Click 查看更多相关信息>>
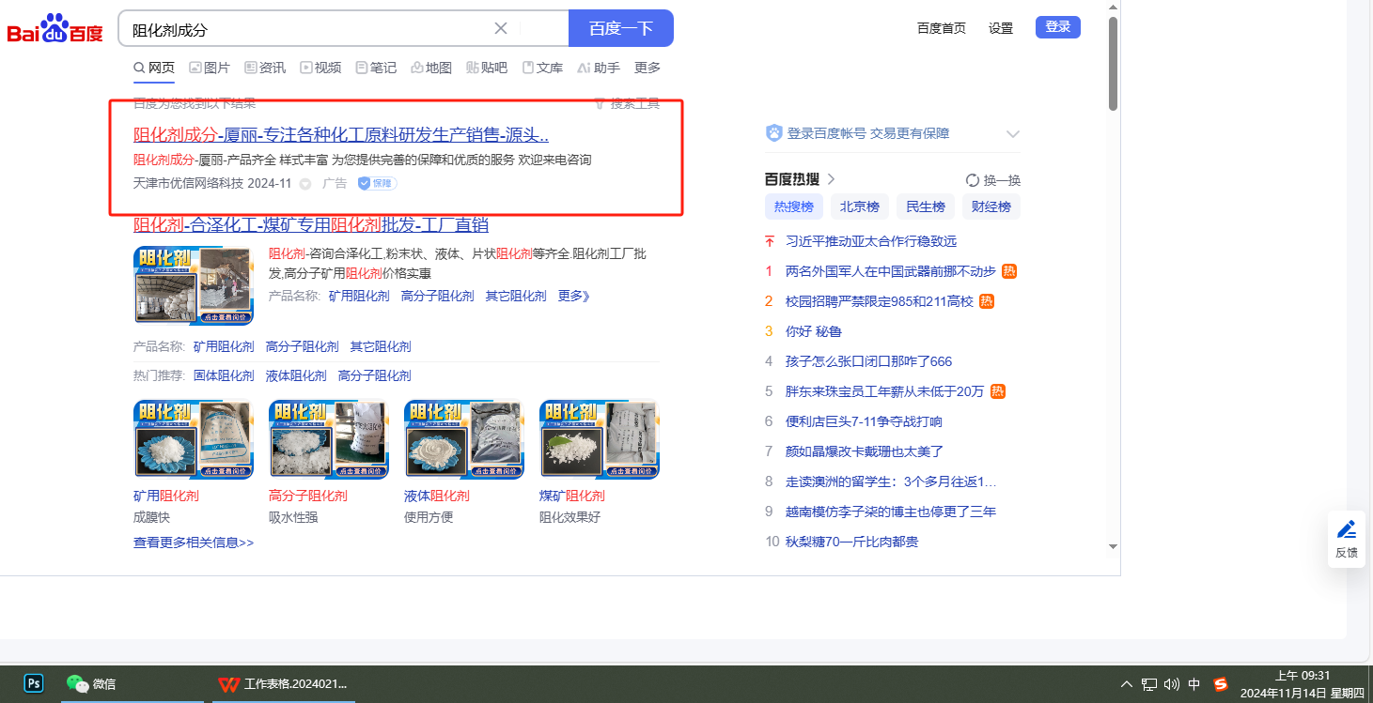The width and height of the screenshot is (1373, 703). coord(194,543)
